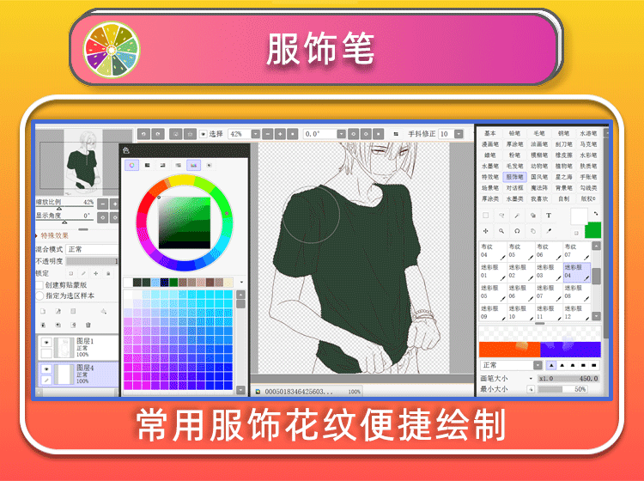Select the rotate view tool
Viewport: 644px width, 481px height.
[x=517, y=231]
